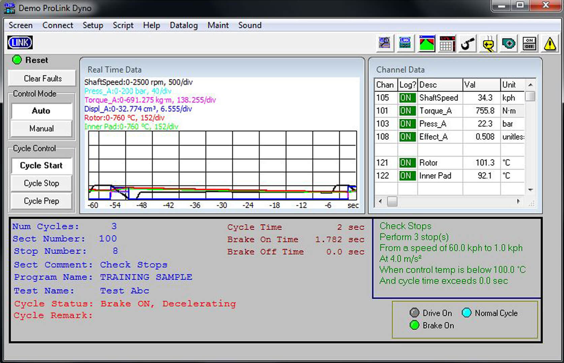Click right arrow of horizontal channel scrollbar
This screenshot has width=564, height=363.
[x=518, y=201]
